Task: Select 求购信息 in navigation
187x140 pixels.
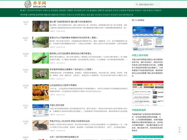Action: click(62, 10)
